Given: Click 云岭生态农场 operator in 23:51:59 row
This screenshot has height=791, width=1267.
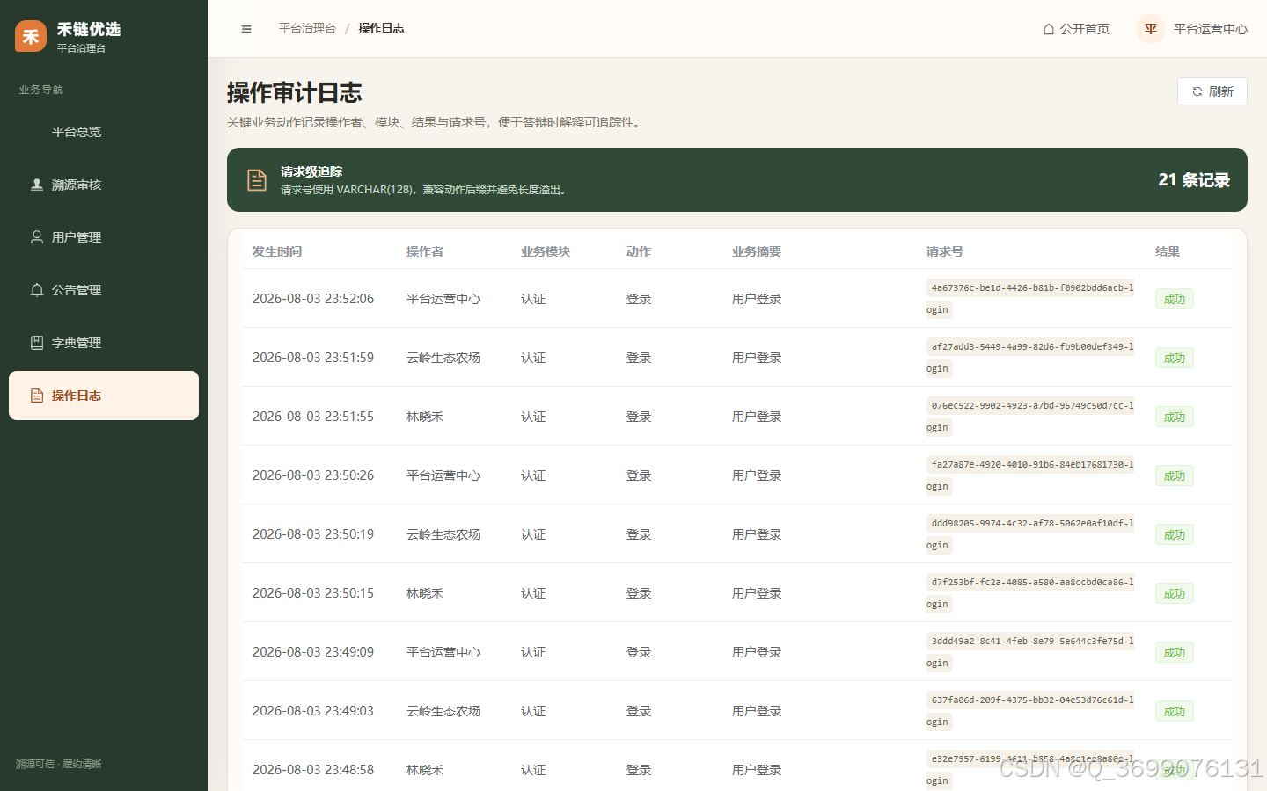Looking at the screenshot, I should pyautogui.click(x=443, y=358).
